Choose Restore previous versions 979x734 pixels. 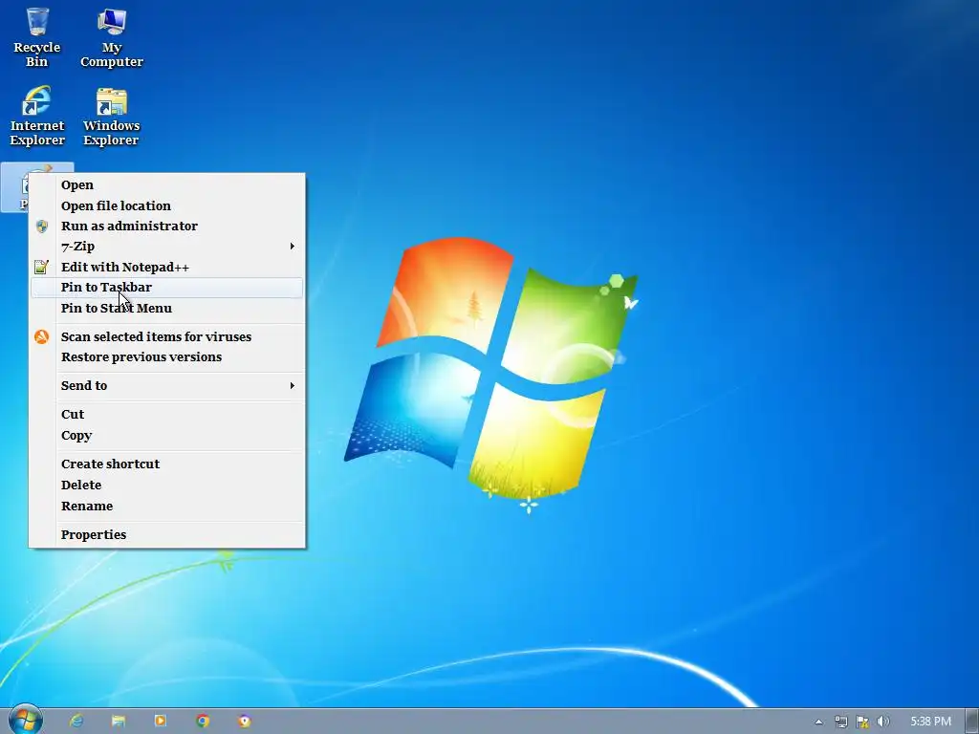(166, 357)
